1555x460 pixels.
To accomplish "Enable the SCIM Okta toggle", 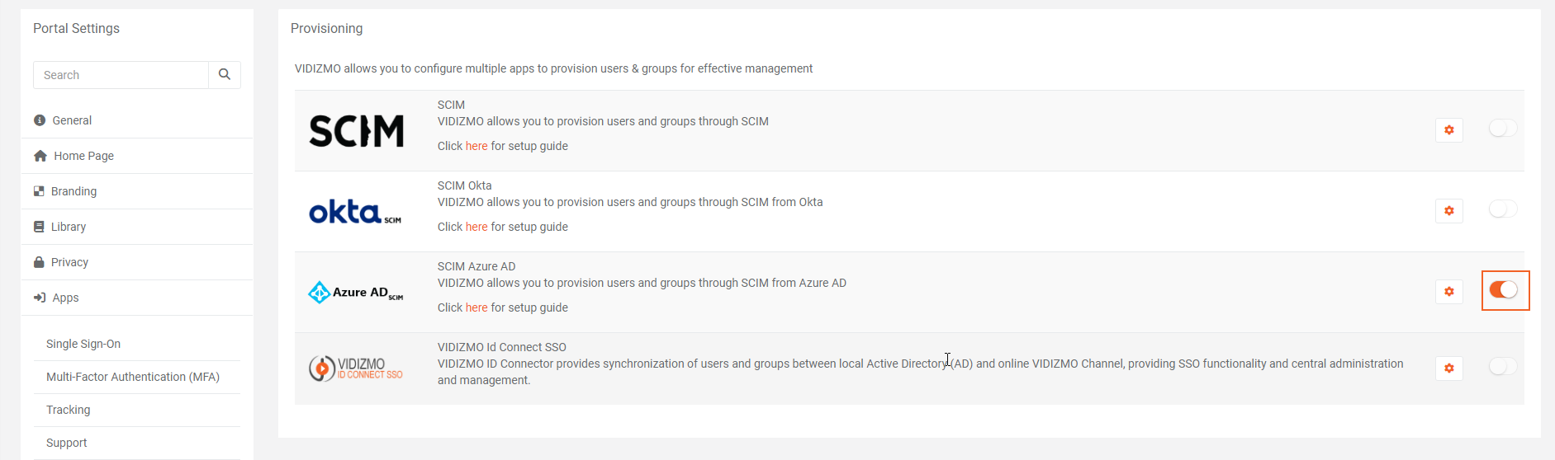I will tap(1502, 209).
